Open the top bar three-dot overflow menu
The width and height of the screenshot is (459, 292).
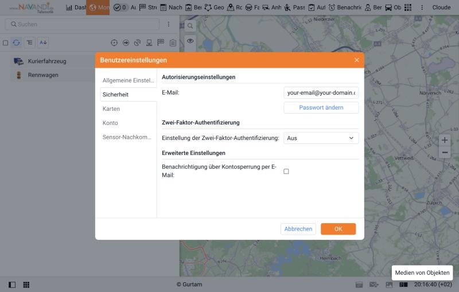(422, 7)
